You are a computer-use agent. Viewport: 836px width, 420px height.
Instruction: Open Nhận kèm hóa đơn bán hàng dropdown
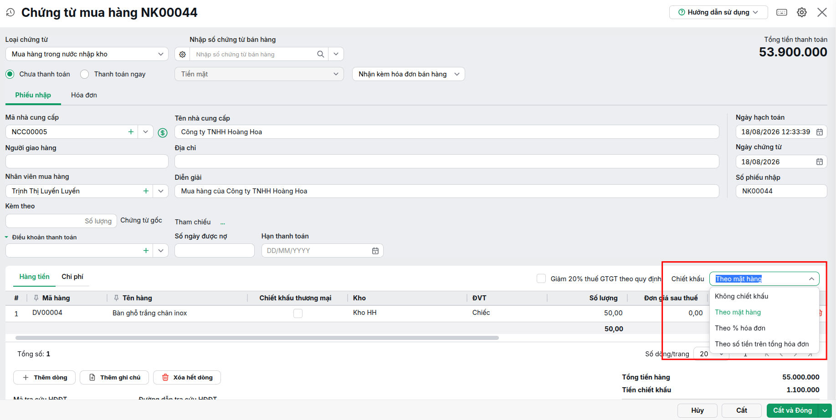tap(408, 74)
